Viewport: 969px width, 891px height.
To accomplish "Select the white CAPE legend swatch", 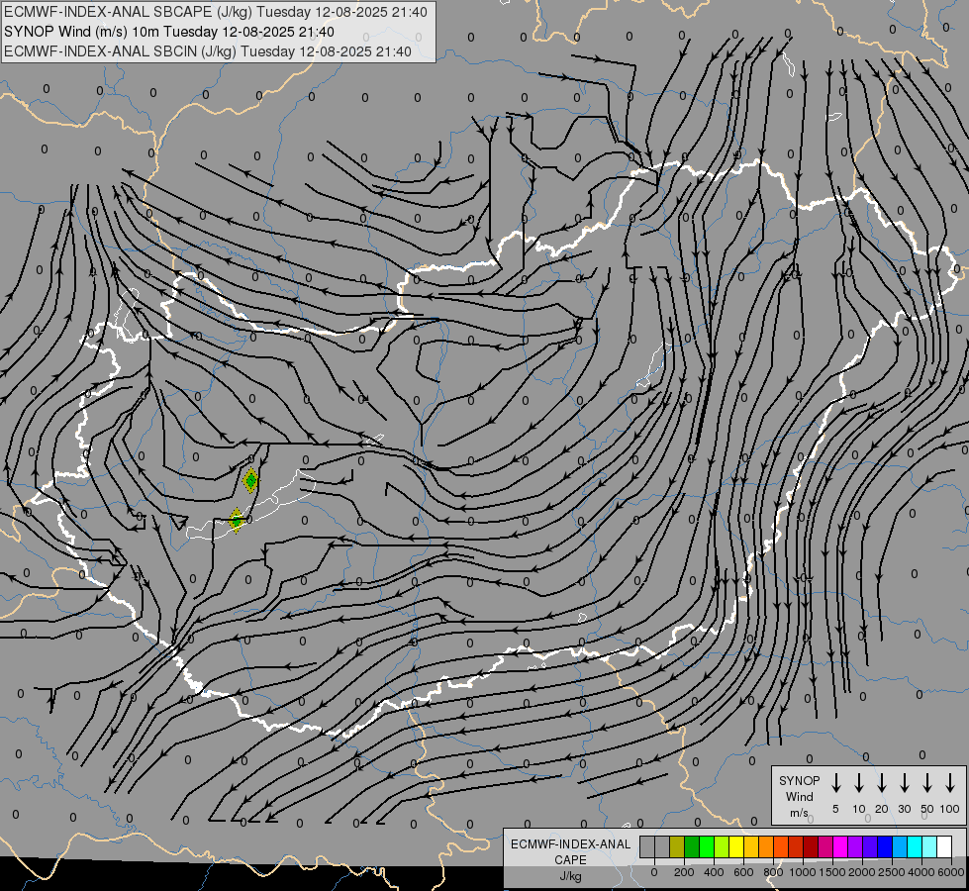I will pos(945,846).
